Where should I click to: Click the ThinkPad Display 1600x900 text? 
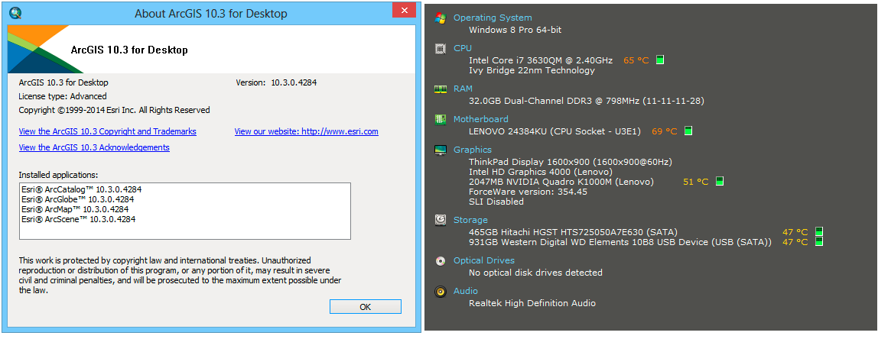[571, 162]
